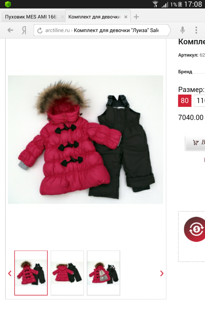Image resolution: width=205 pixels, height=328 pixels.
Task: Switch to Комплект для девочки tab
Action: (x=94, y=17)
